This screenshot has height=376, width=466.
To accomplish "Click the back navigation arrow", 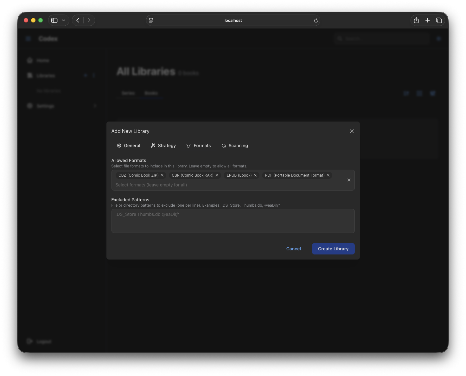I will pyautogui.click(x=78, y=20).
